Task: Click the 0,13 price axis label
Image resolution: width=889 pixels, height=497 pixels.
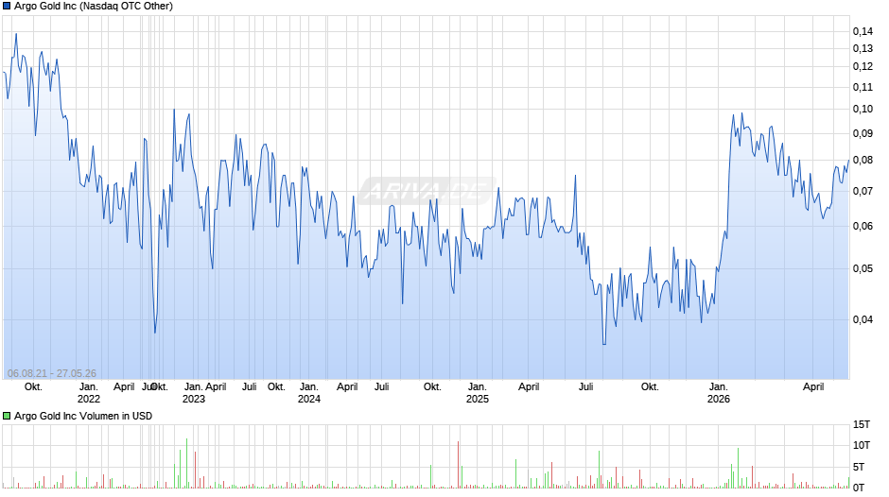Action: 863,49
